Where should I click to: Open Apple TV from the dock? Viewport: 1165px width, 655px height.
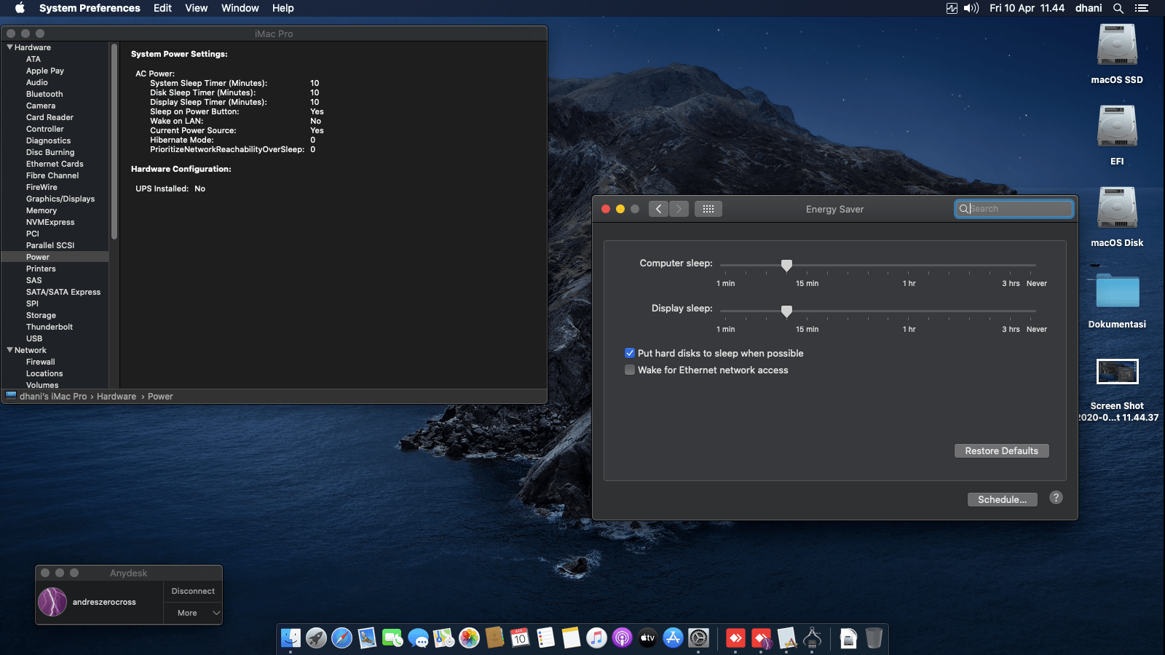click(x=647, y=638)
